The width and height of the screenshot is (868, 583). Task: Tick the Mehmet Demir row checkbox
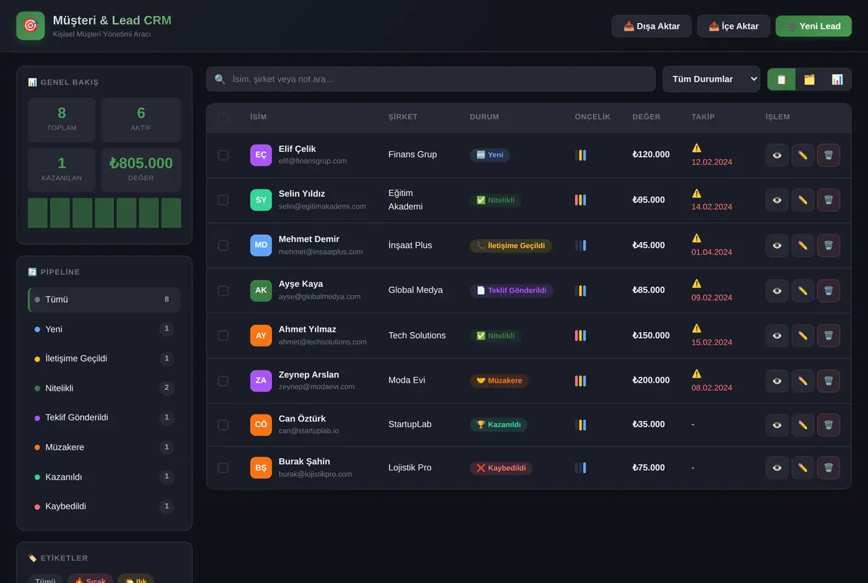223,245
